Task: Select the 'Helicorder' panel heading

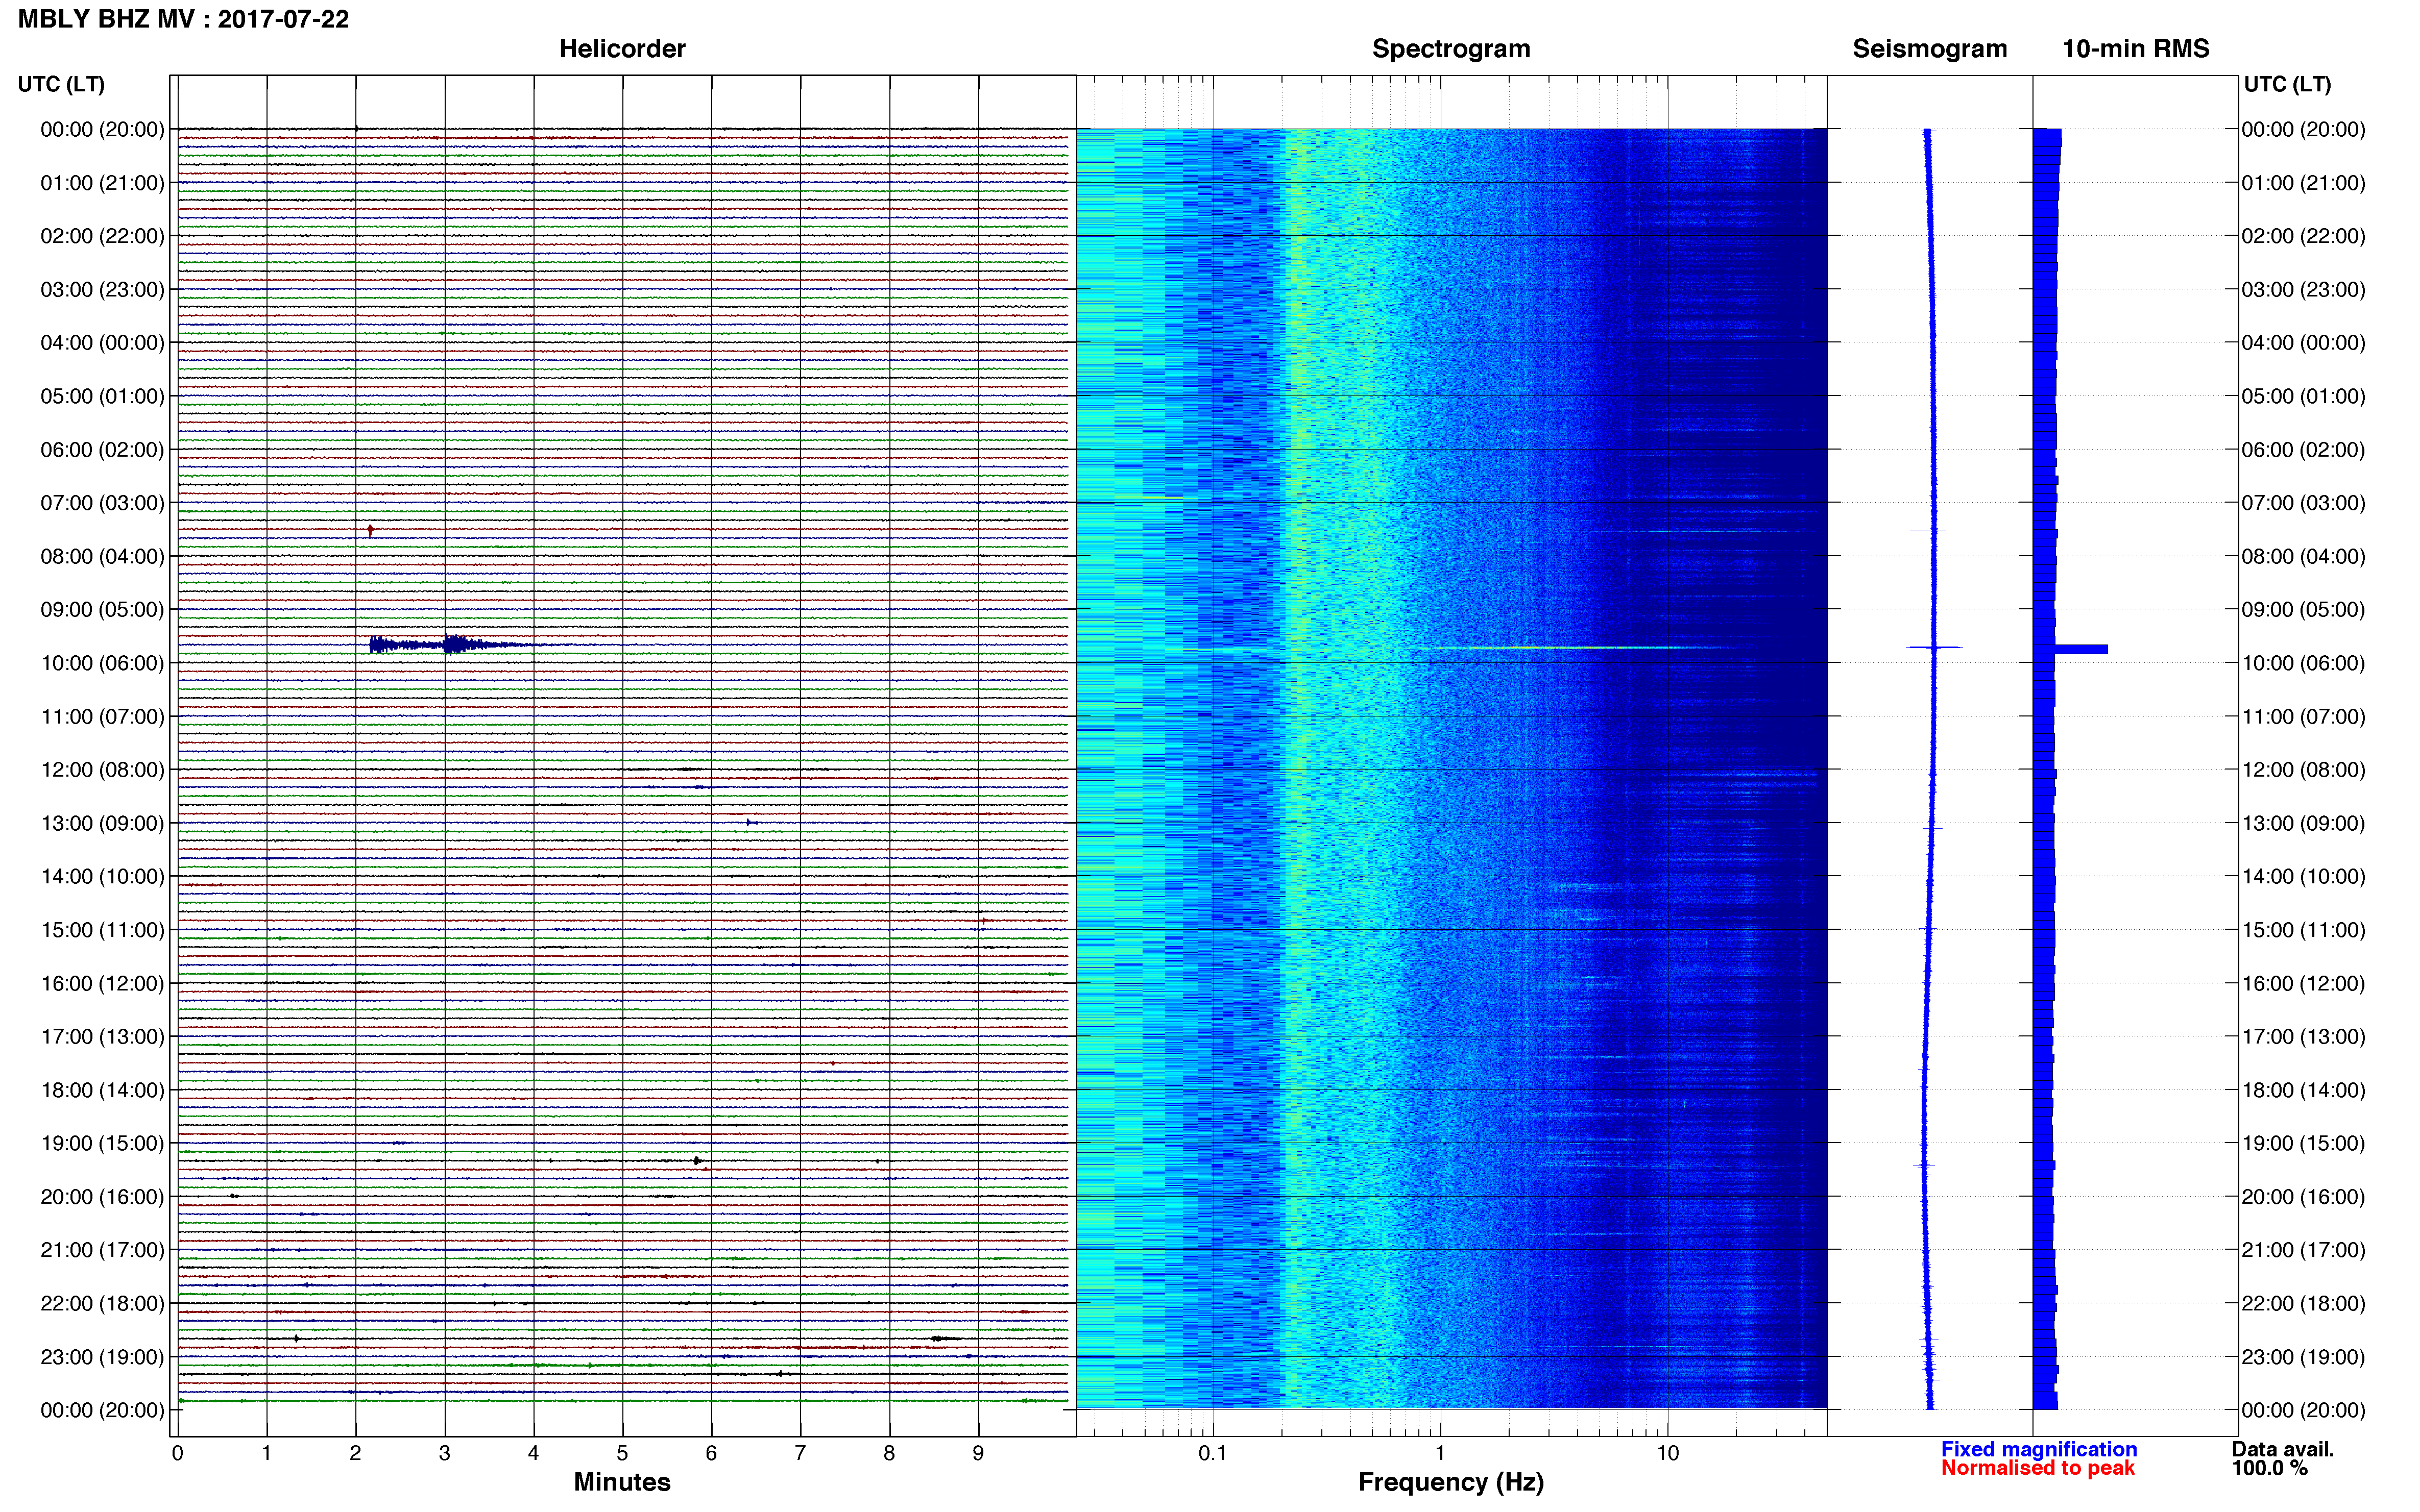Action: point(621,49)
